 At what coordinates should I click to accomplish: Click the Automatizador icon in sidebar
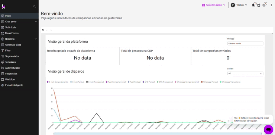(x=3, y=68)
